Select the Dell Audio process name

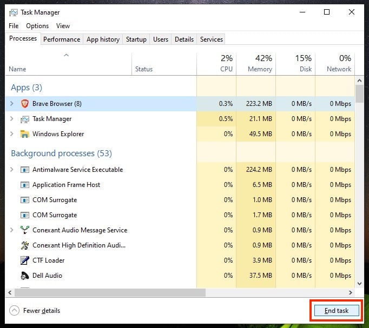coord(47,276)
